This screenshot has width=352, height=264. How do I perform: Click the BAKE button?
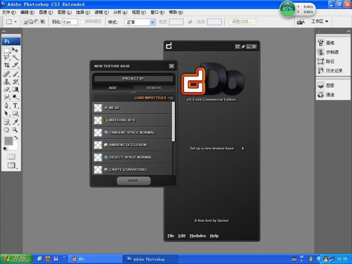point(134,181)
